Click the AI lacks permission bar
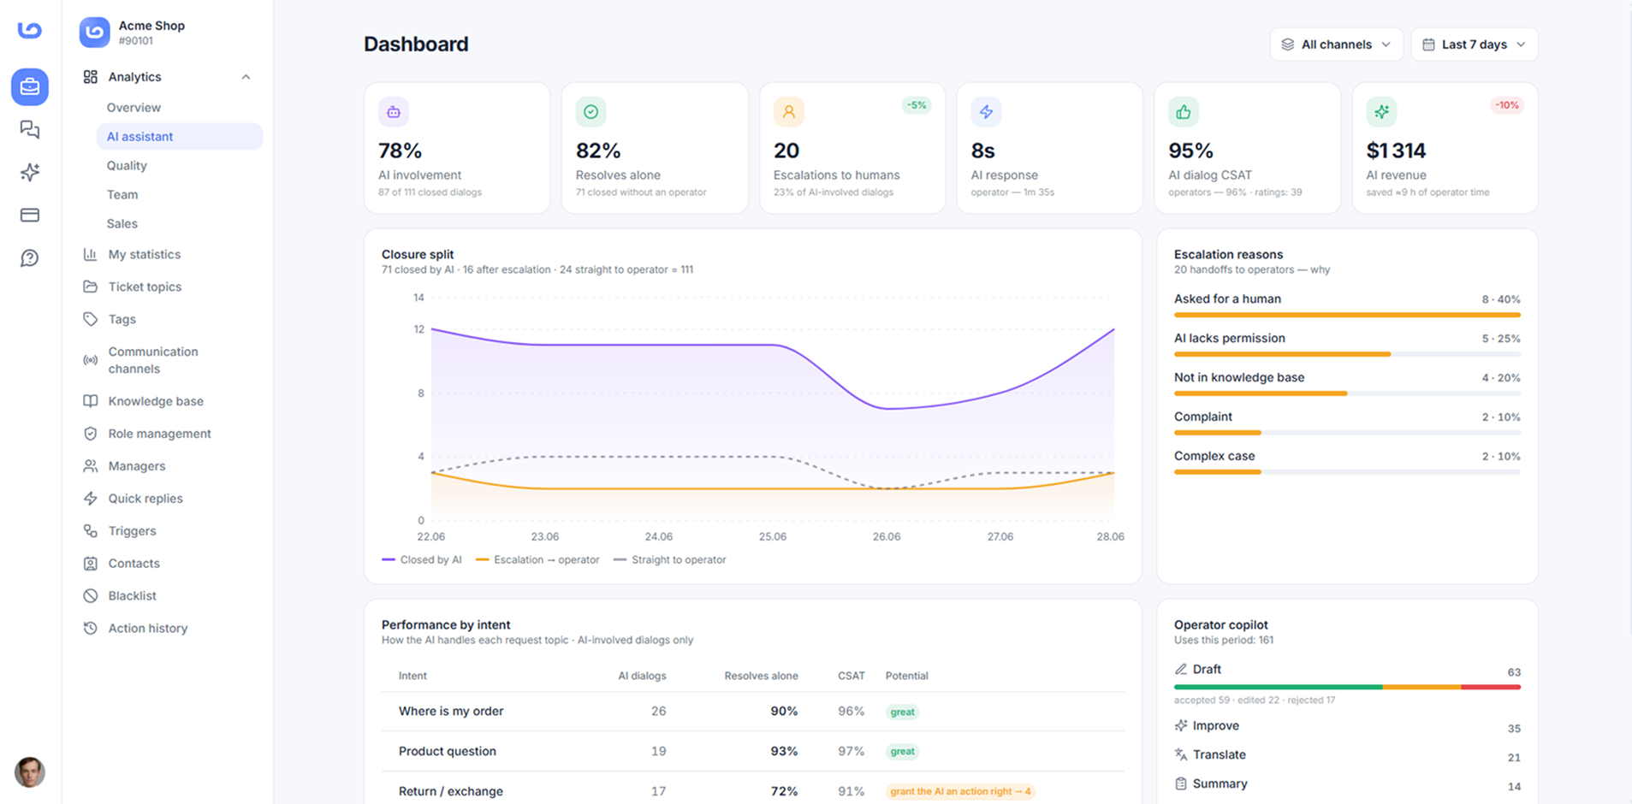 tap(1347, 354)
